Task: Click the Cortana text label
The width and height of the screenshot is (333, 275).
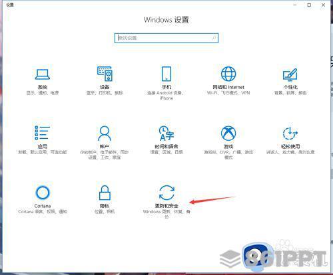Action: pos(43,206)
